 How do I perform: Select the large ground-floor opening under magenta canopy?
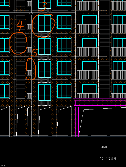click(102, 122)
